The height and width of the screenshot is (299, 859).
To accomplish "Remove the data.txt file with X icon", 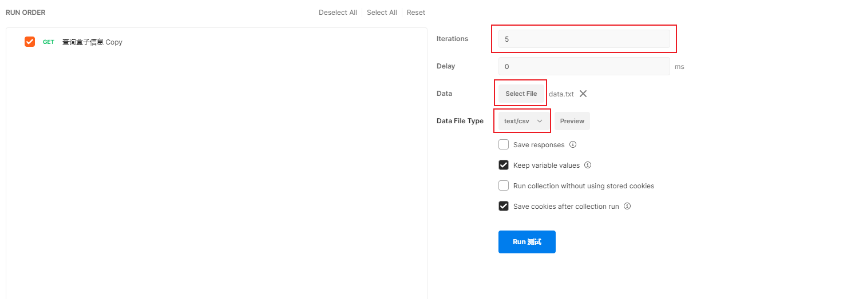I will tap(583, 94).
